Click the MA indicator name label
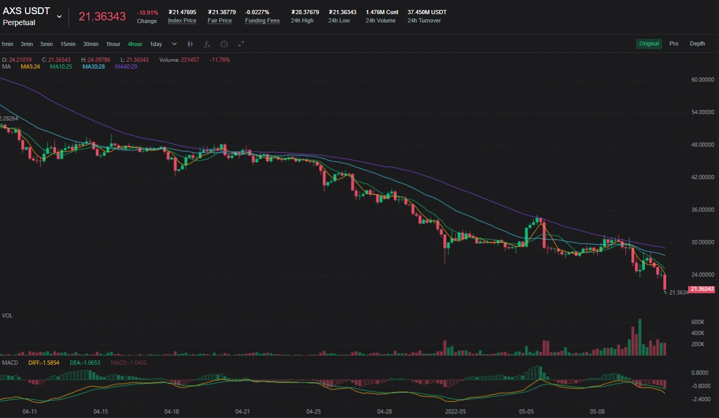The width and height of the screenshot is (719, 418). 6,66
